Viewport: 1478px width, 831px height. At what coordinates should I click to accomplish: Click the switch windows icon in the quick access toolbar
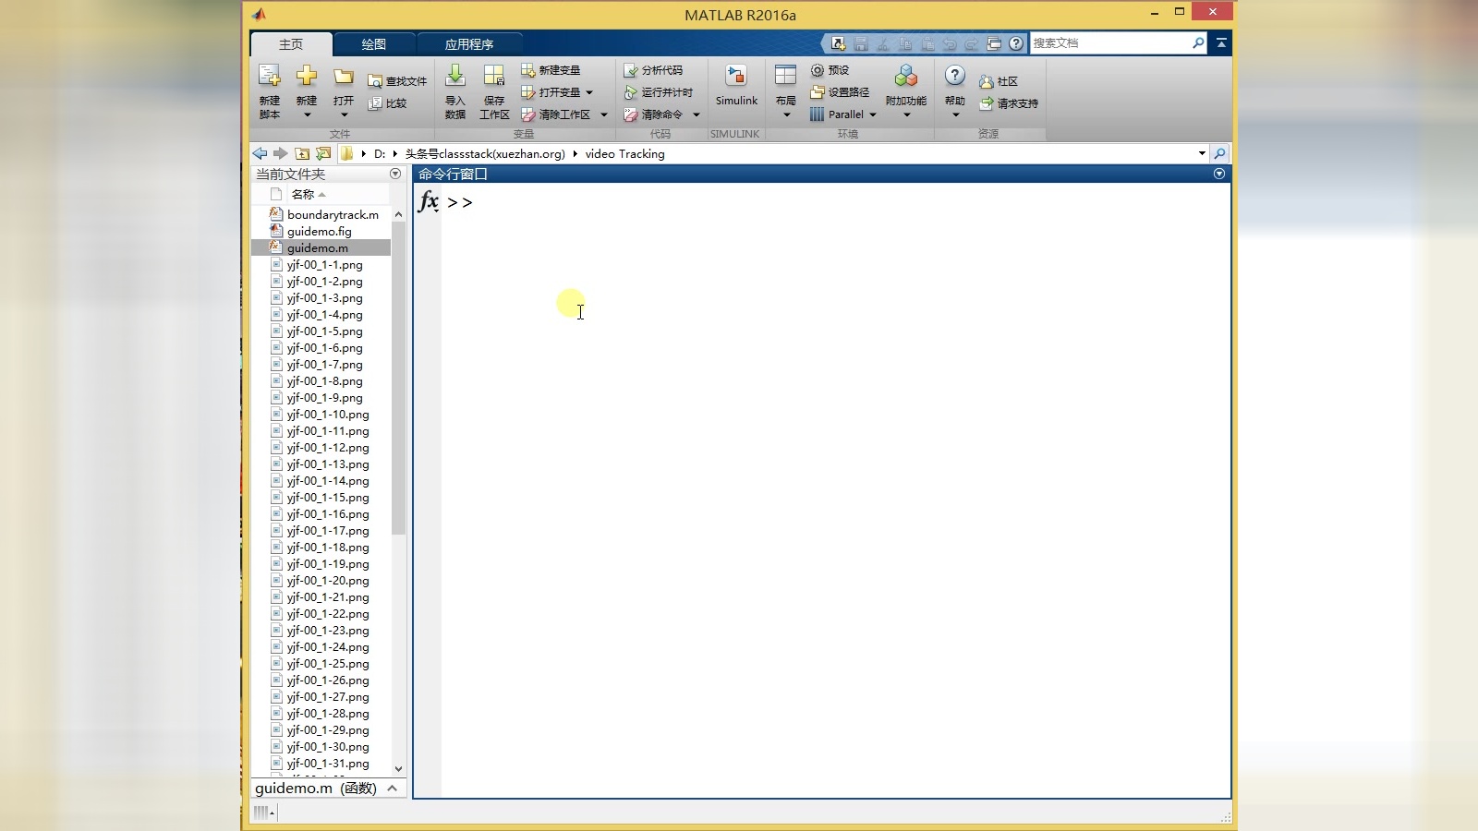(994, 43)
